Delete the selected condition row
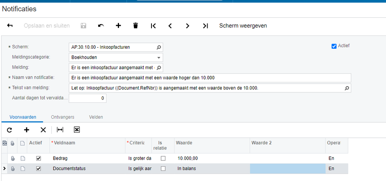Viewport: 386px width, 181px height. 43,130
